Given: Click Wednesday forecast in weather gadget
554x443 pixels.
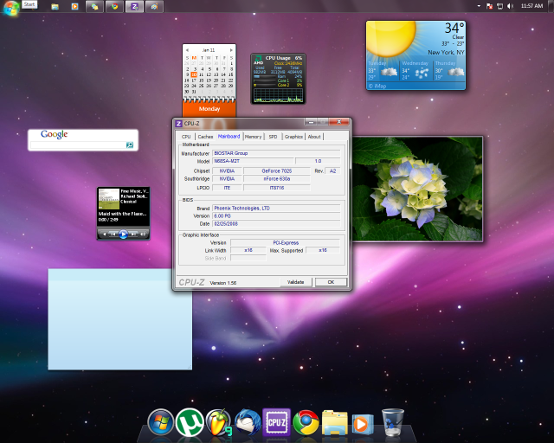Looking at the screenshot, I should click(x=415, y=70).
